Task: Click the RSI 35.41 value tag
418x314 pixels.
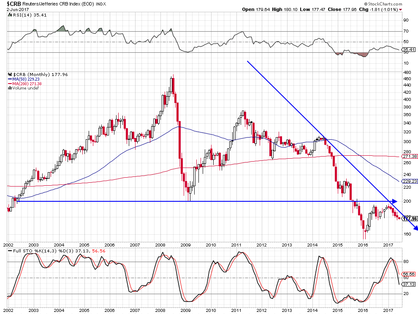Action: pos(407,50)
